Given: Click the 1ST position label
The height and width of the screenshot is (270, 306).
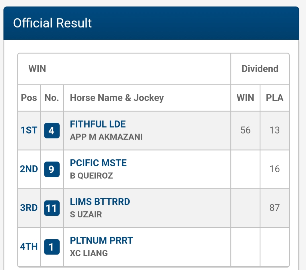Looking at the screenshot, I should click(29, 130).
